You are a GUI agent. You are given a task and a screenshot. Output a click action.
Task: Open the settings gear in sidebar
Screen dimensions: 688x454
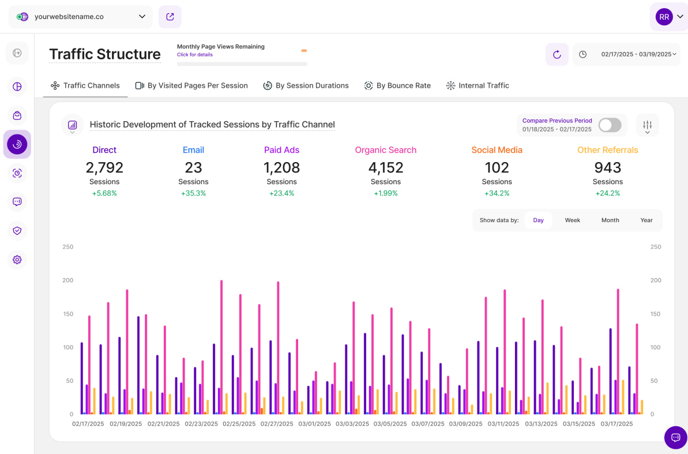(x=17, y=260)
